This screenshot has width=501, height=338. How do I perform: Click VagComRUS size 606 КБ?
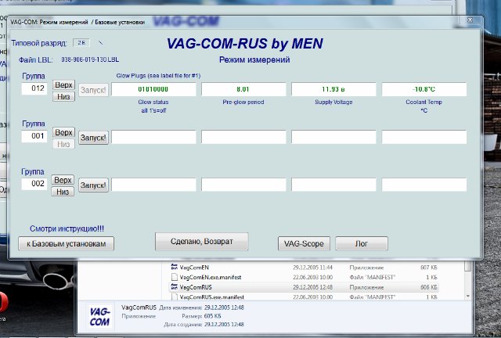point(429,287)
